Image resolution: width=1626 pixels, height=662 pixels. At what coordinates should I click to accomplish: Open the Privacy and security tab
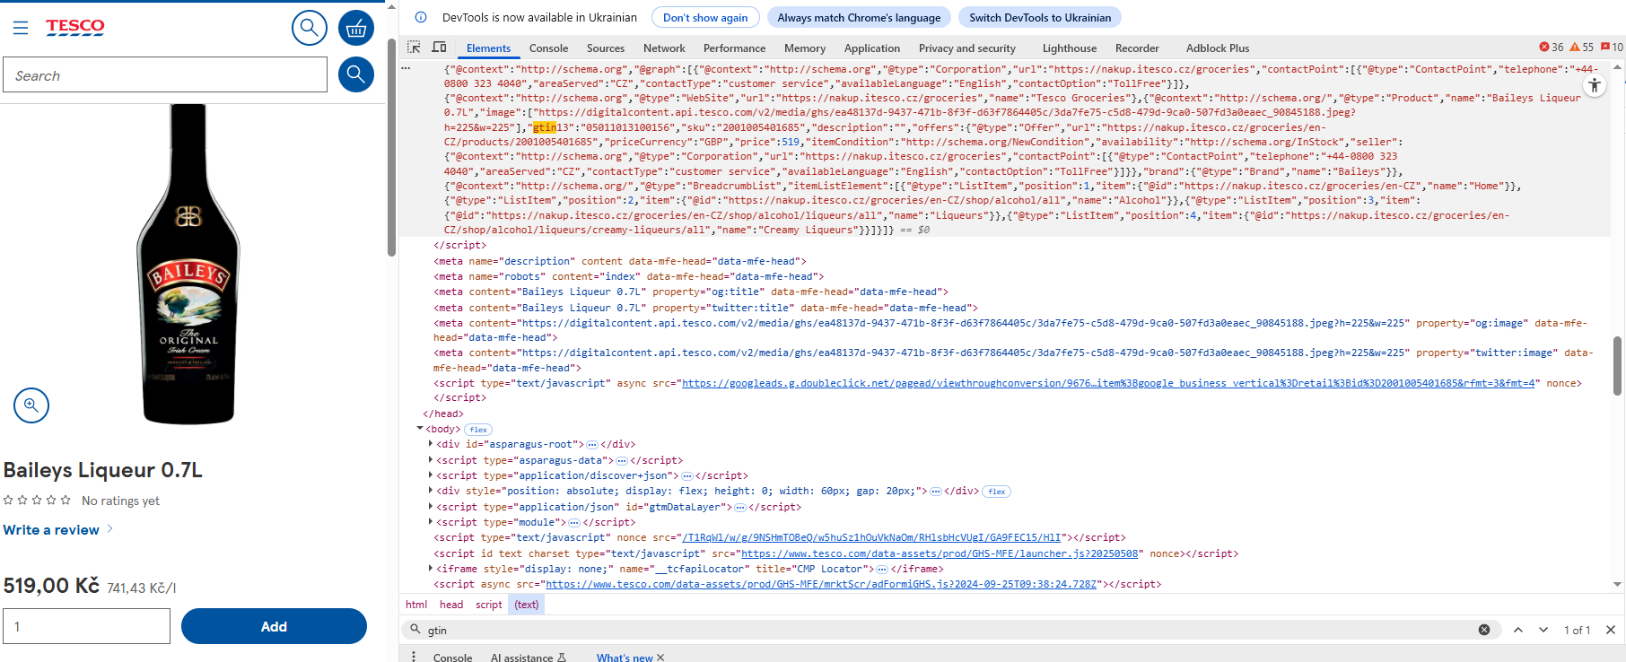click(x=966, y=48)
